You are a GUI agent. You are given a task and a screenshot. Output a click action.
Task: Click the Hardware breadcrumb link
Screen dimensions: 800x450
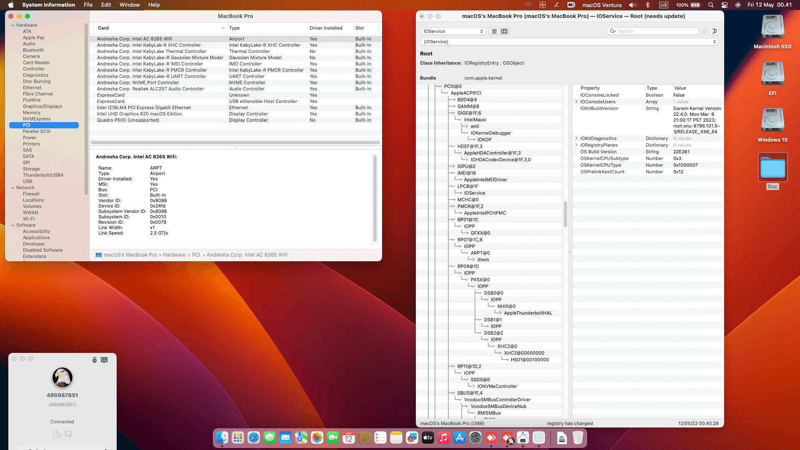[x=174, y=255]
